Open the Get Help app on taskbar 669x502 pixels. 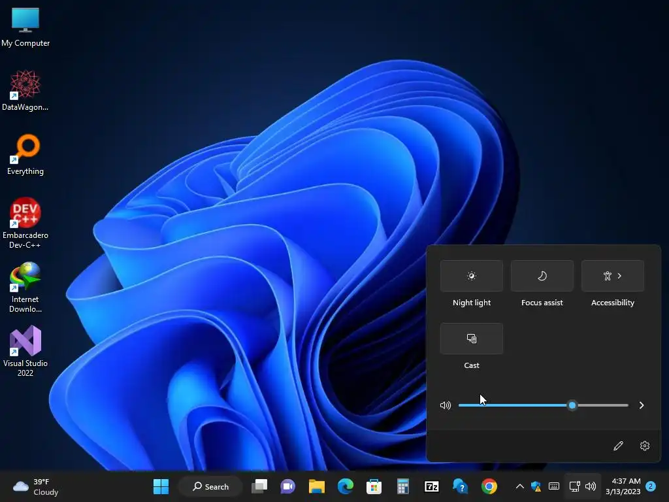[x=461, y=486]
